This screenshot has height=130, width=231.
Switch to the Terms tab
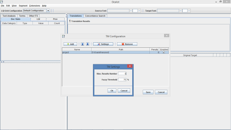[22, 16]
